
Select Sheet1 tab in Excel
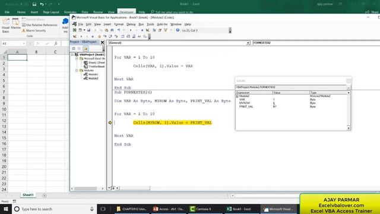28,195
